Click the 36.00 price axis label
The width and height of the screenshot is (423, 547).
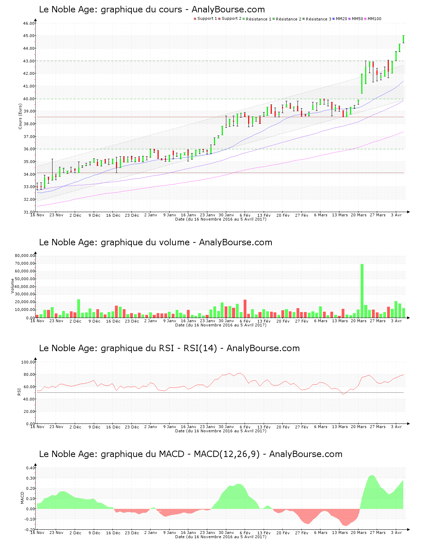[29, 149]
